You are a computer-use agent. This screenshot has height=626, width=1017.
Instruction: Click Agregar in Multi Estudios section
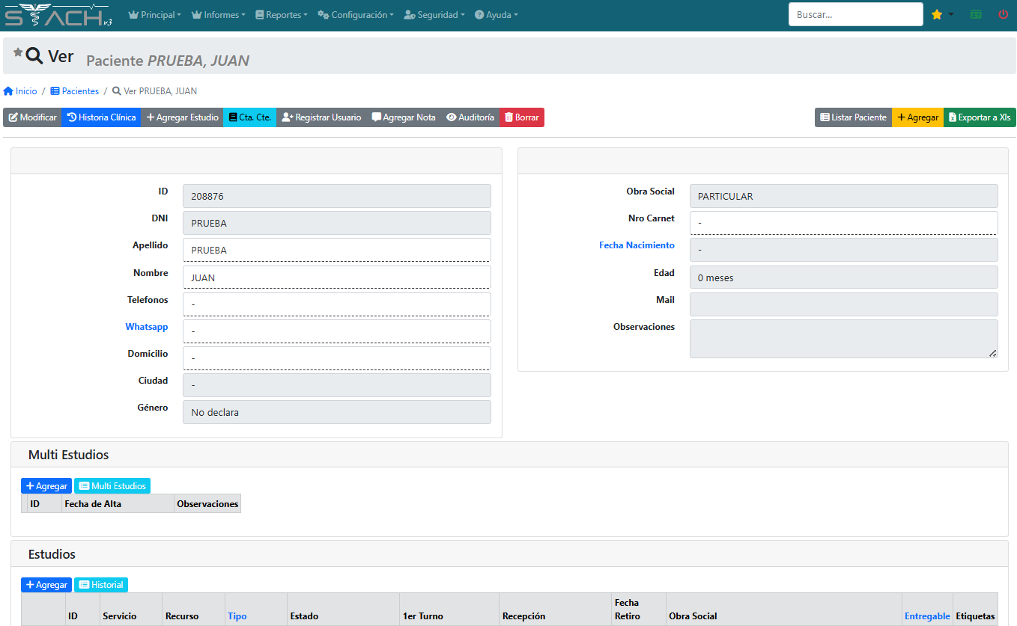click(46, 486)
